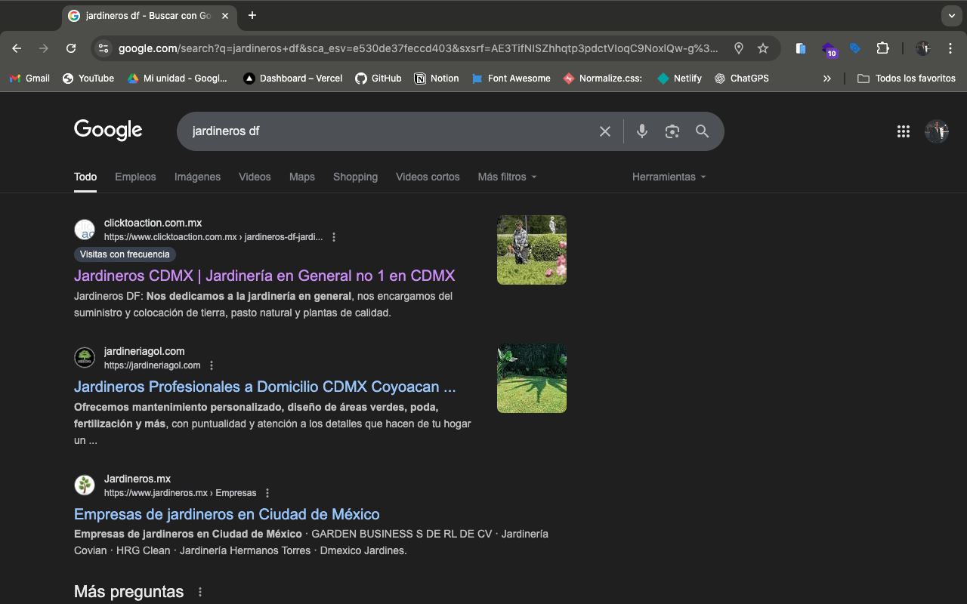Click the purple extension with badge 10
The image size is (967, 604).
pos(829,49)
